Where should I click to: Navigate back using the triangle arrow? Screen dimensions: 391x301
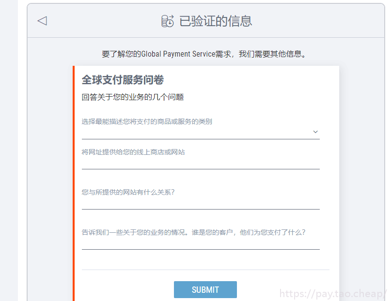click(42, 21)
